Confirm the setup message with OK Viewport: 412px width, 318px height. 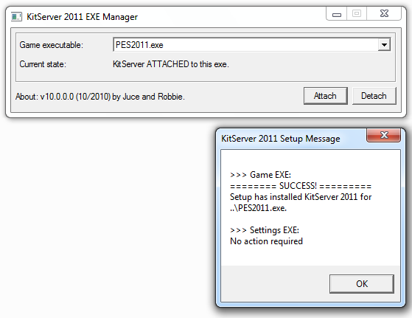point(362,284)
